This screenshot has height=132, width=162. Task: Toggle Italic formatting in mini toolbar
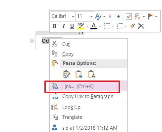pos(63,26)
